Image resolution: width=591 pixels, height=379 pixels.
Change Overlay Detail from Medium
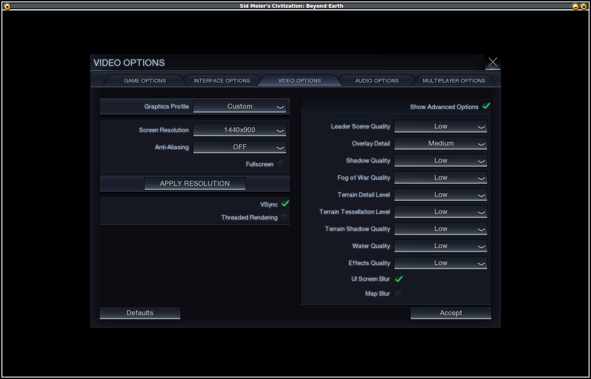(440, 144)
